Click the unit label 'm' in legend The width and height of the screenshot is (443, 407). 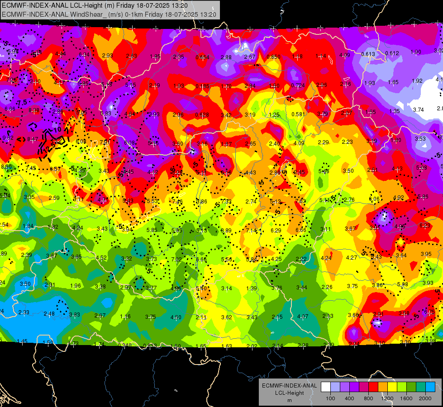point(289,401)
